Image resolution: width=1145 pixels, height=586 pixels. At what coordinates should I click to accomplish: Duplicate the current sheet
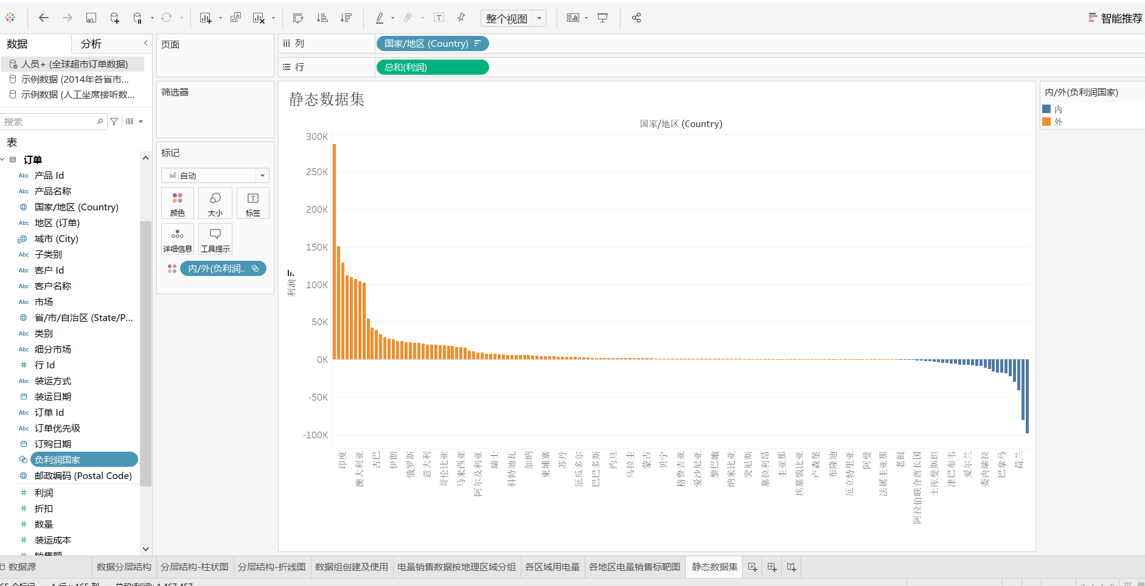236,18
